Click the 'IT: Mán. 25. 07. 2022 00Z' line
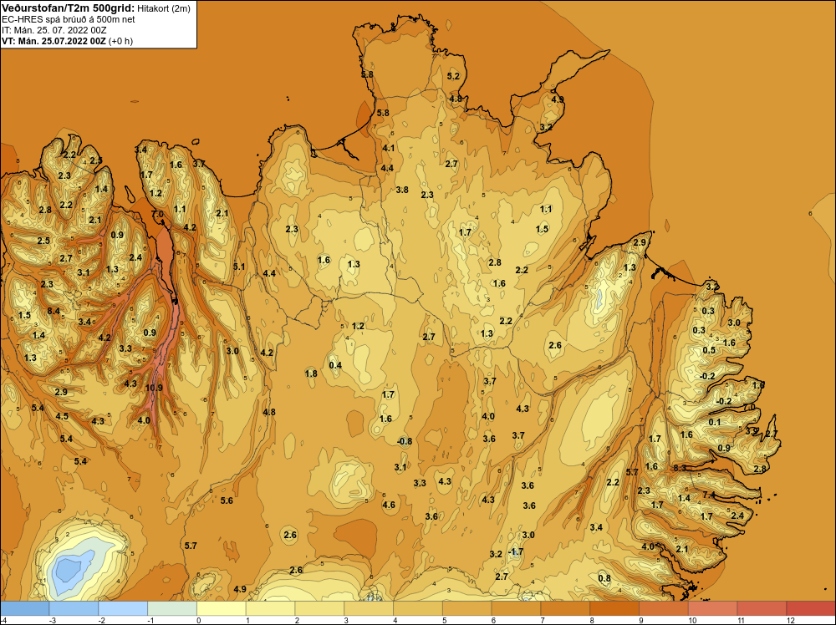 [54, 30]
